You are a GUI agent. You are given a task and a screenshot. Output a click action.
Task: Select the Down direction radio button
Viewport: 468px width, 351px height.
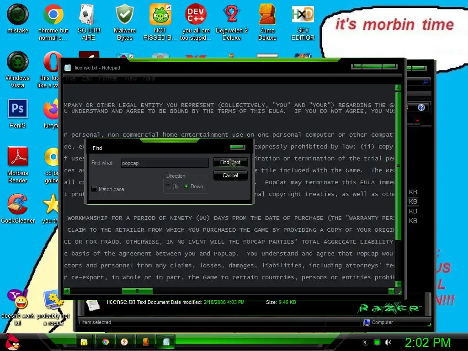[186, 186]
